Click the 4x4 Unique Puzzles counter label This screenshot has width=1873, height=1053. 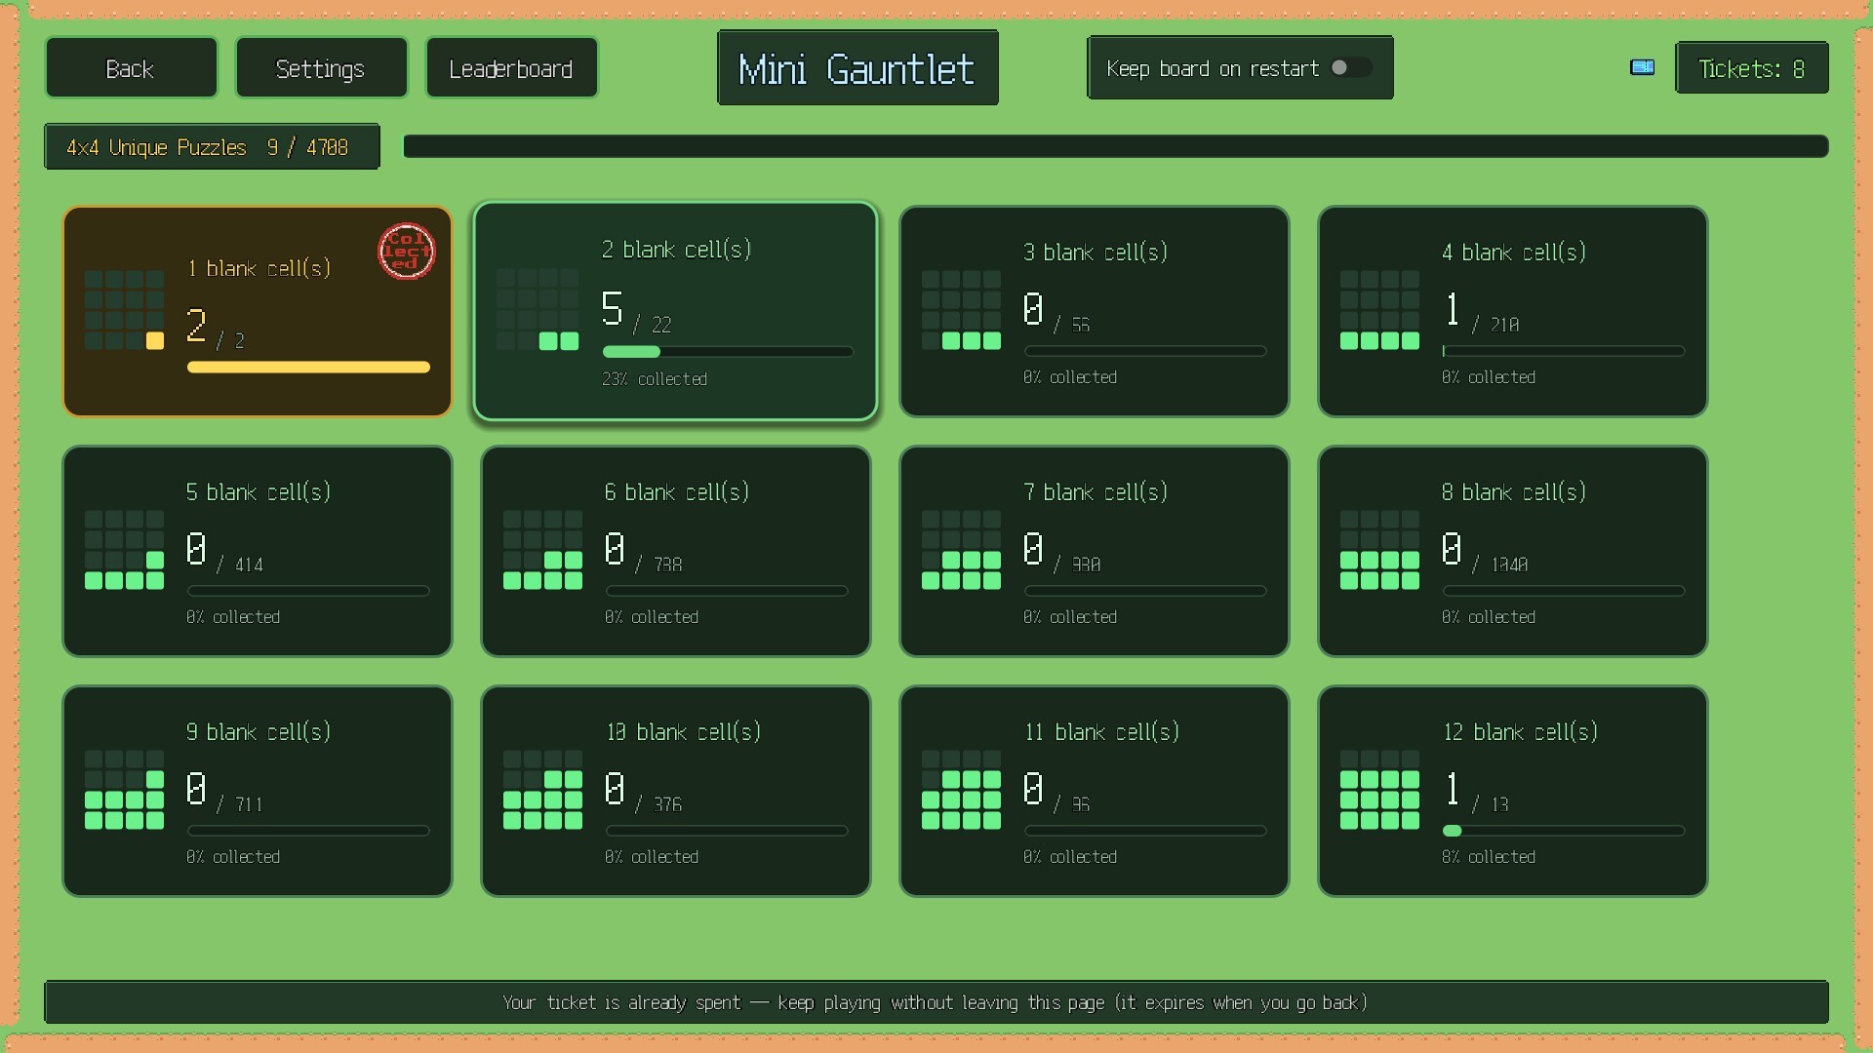tap(212, 147)
